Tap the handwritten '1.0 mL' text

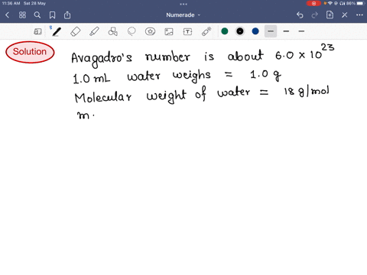point(92,79)
